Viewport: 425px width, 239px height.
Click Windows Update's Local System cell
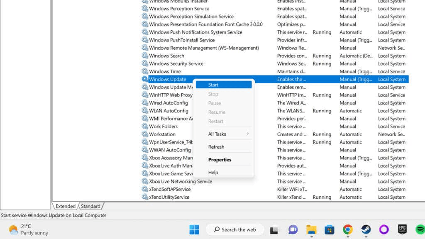coord(392,79)
